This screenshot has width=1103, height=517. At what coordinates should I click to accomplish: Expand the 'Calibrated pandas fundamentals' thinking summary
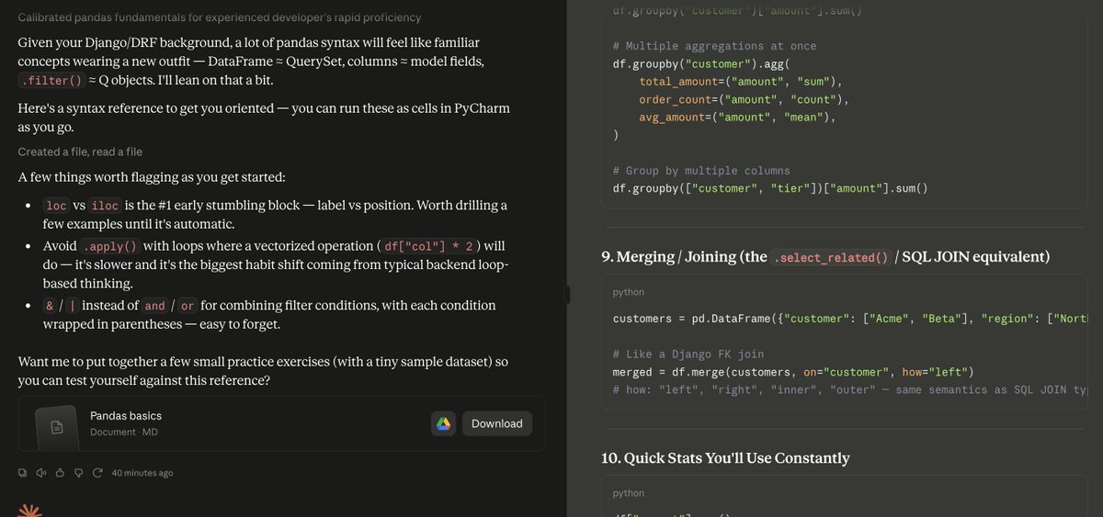tap(220, 17)
